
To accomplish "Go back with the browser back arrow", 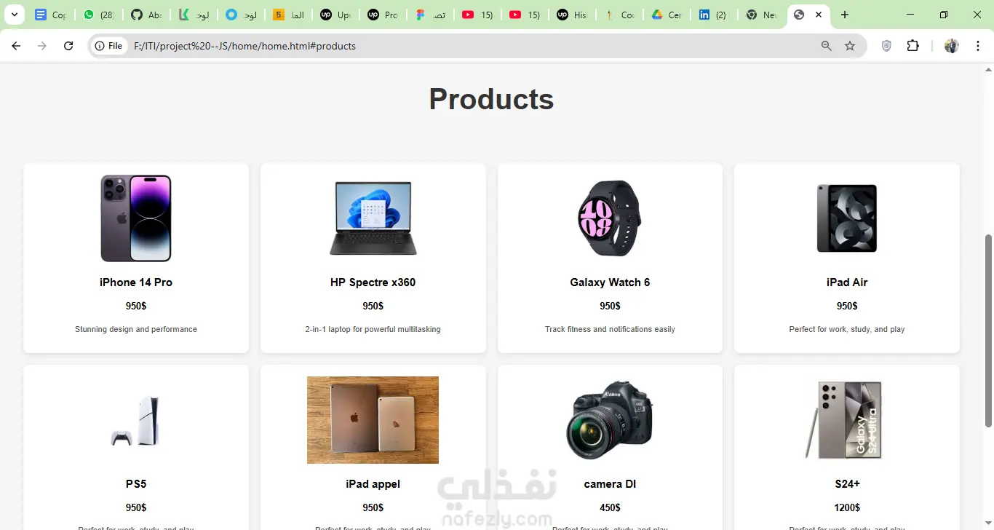I will (16, 46).
